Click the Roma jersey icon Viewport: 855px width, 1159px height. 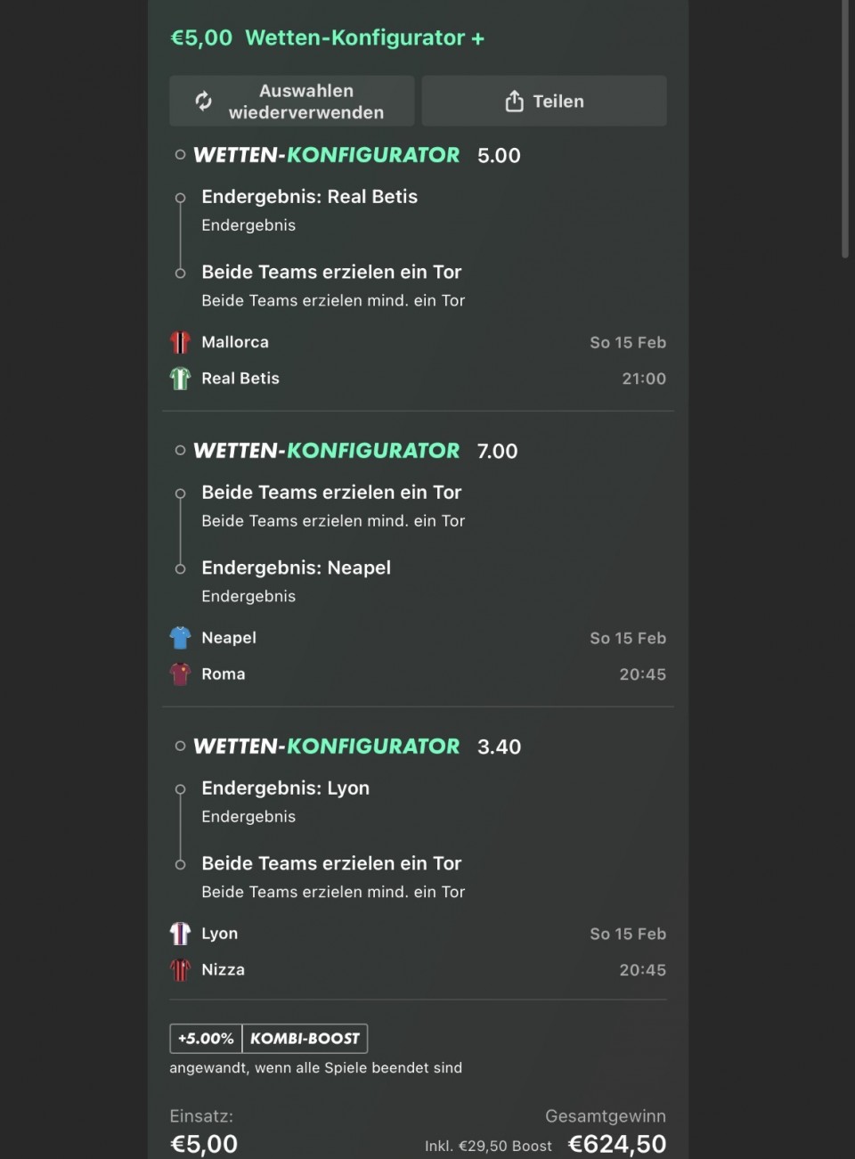pyautogui.click(x=180, y=674)
